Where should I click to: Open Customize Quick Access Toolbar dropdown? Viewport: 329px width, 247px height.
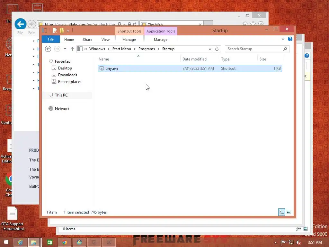click(68, 31)
